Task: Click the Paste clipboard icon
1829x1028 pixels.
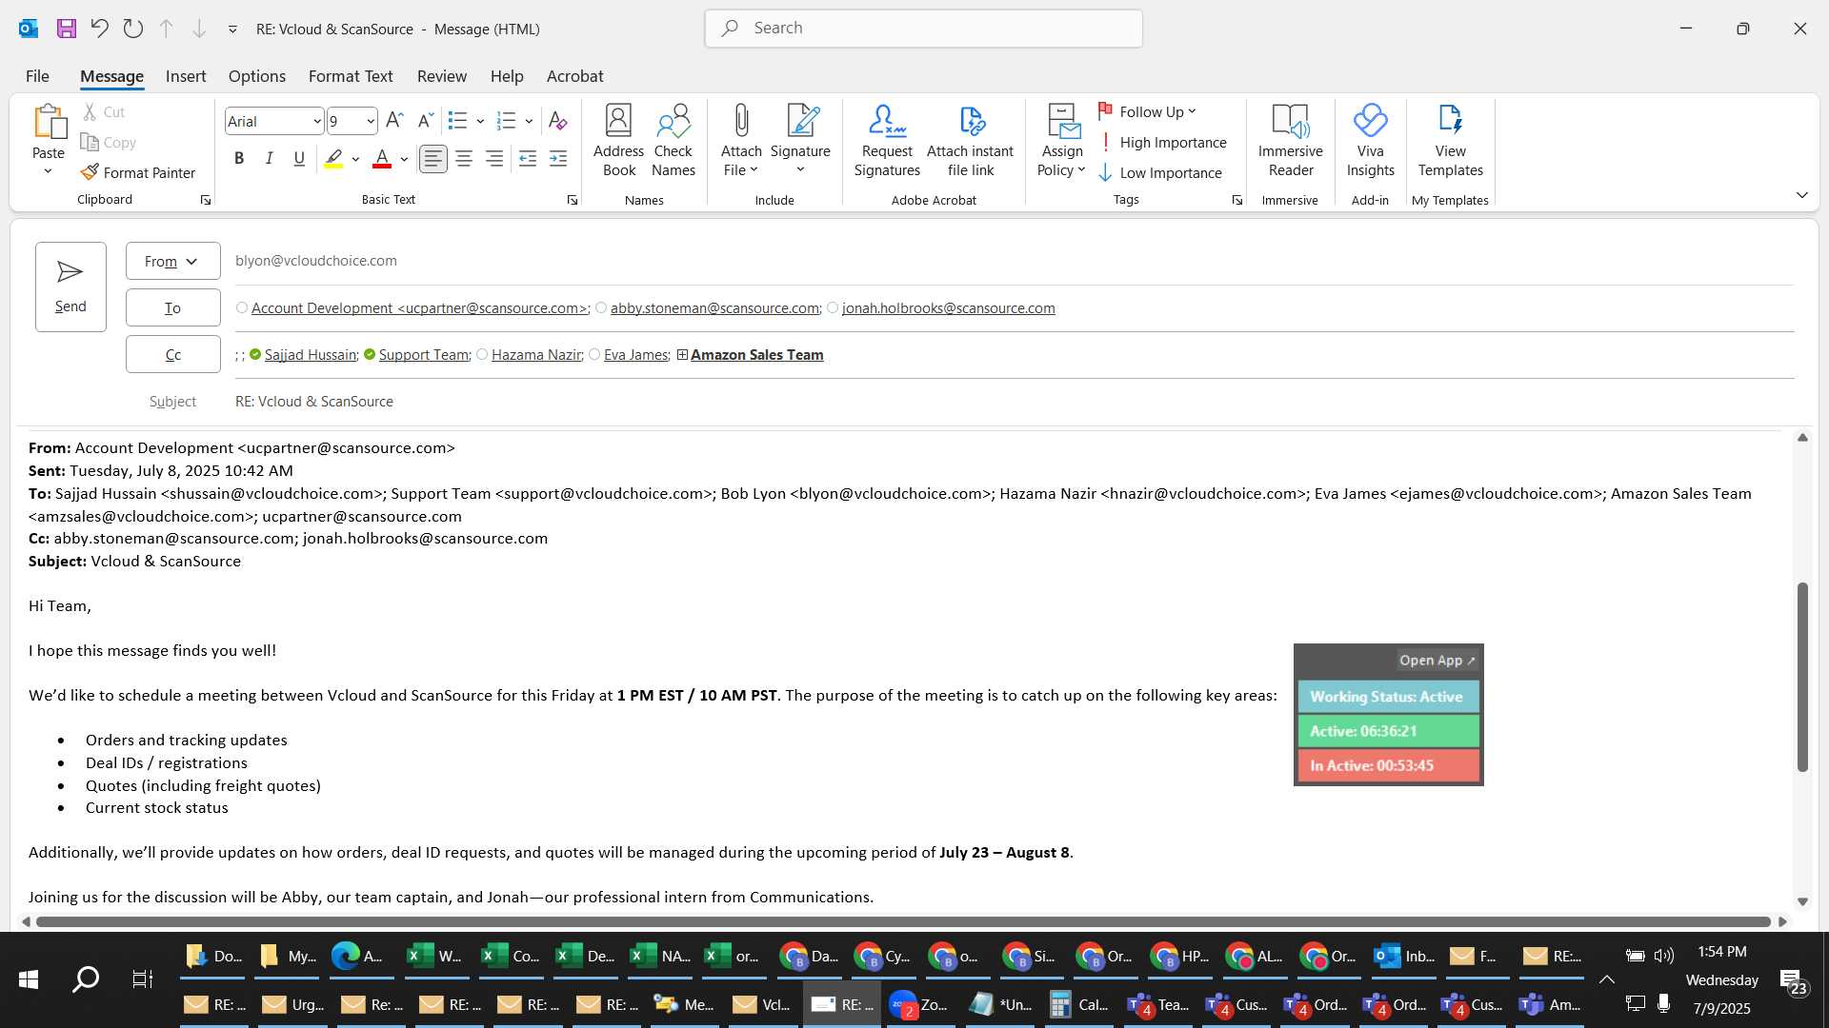Action: 49,122
